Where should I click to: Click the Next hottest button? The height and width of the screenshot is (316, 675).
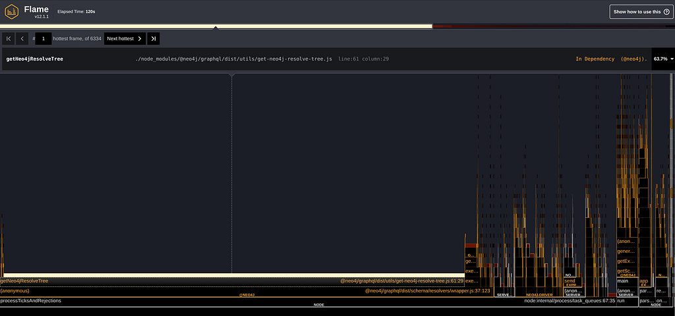point(125,39)
